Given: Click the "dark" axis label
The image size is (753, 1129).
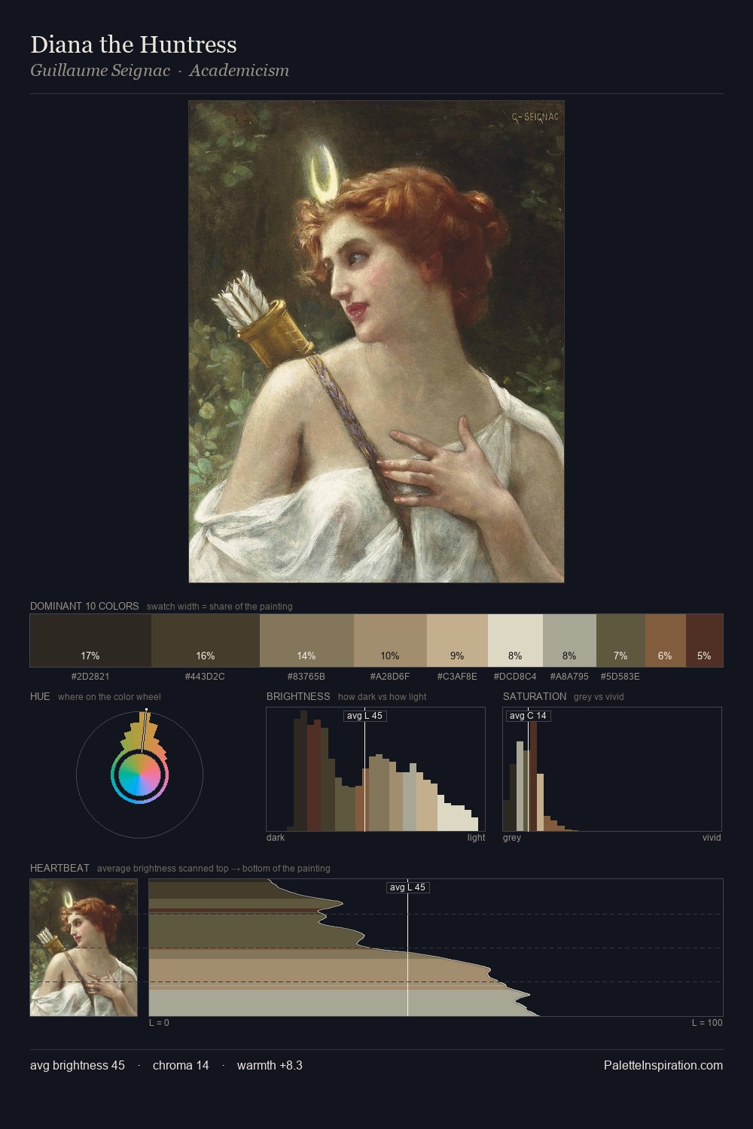Looking at the screenshot, I should (276, 838).
